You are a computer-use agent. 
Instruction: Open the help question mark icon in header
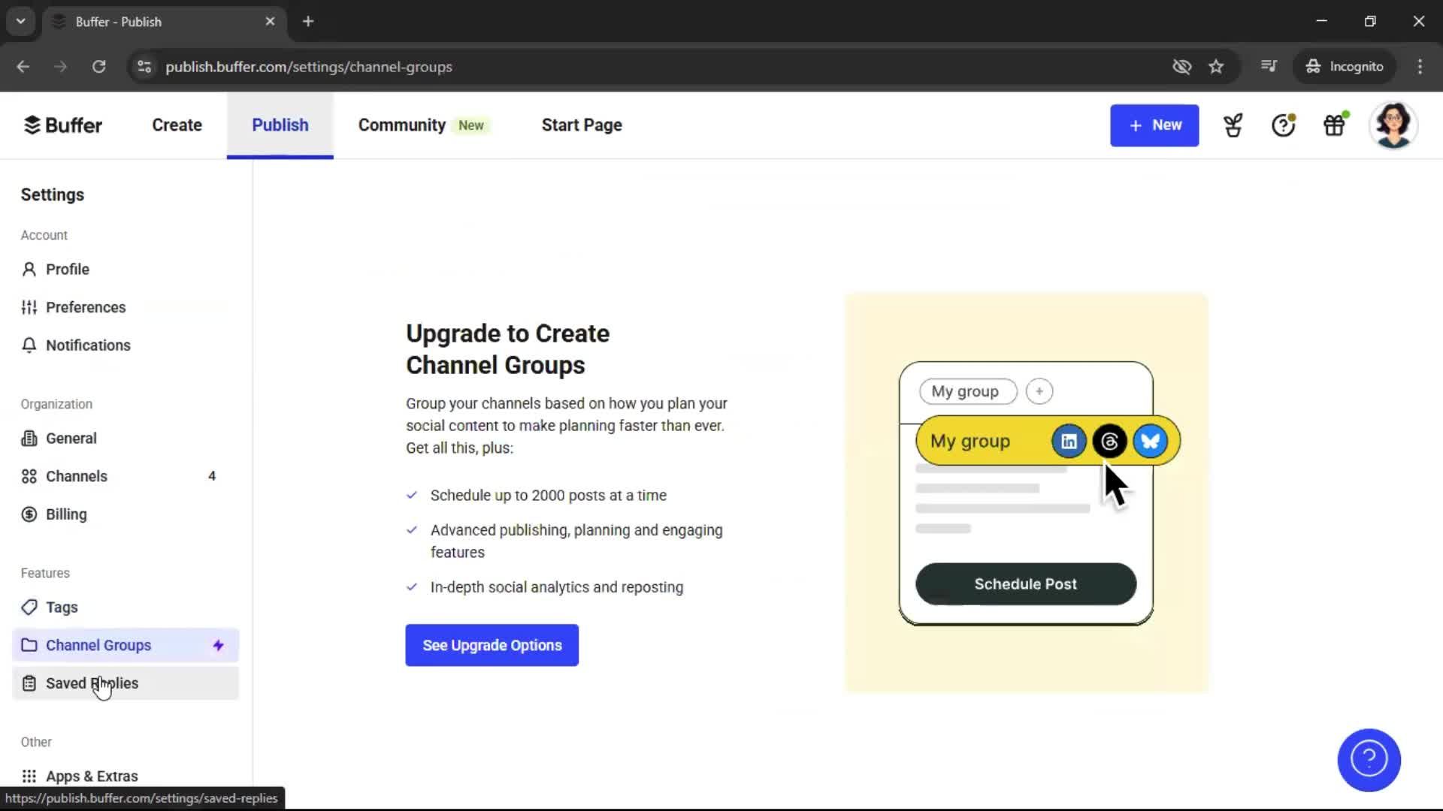[1283, 125]
